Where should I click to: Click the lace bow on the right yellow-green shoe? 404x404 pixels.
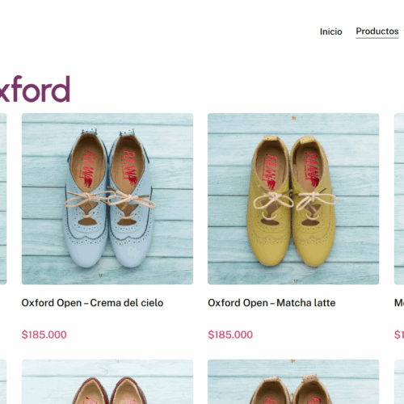(315, 200)
